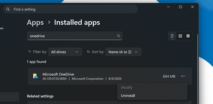Open the All drives filter dropdown
Image resolution: width=213 pixels, height=104 pixels.
coord(65,52)
